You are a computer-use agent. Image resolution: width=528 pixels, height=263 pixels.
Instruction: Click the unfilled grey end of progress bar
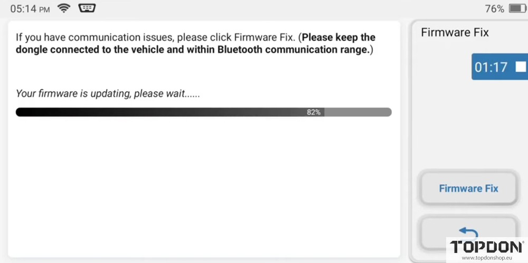(x=359, y=112)
